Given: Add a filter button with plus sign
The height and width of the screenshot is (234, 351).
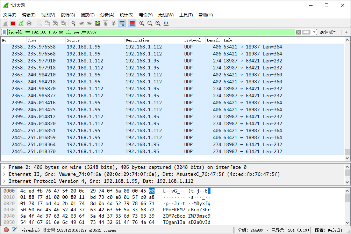Looking at the screenshot, I should (x=346, y=32).
